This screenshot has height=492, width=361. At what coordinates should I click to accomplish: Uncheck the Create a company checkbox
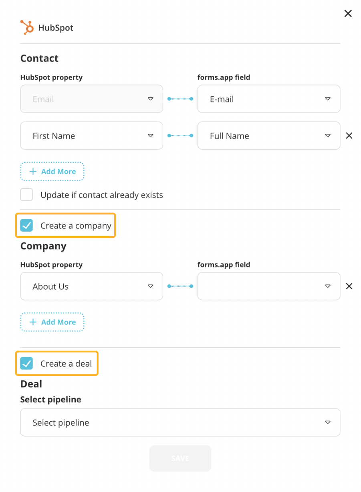pos(27,226)
